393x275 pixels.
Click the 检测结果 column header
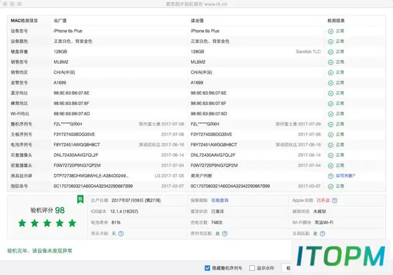336,21
